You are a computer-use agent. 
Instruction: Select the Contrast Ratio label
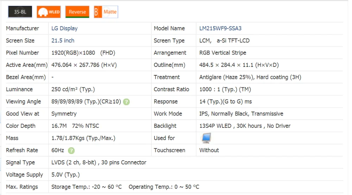point(171,89)
